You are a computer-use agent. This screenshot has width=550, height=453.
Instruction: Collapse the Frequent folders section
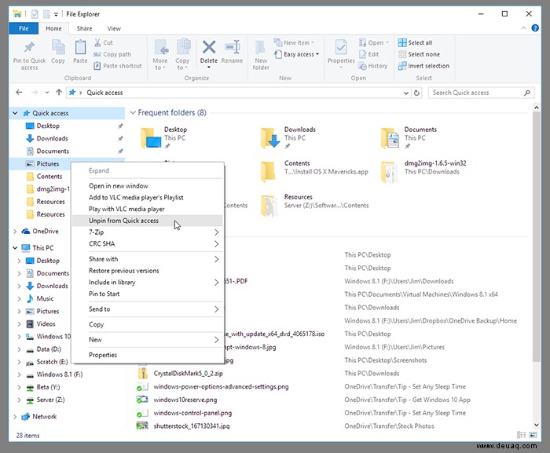point(133,112)
